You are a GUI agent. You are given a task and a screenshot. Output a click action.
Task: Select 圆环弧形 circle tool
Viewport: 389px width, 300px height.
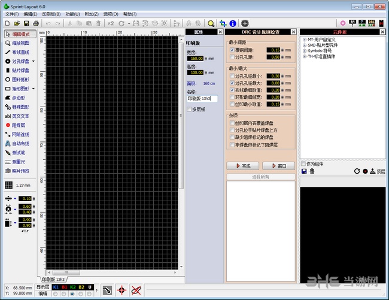tap(17, 80)
